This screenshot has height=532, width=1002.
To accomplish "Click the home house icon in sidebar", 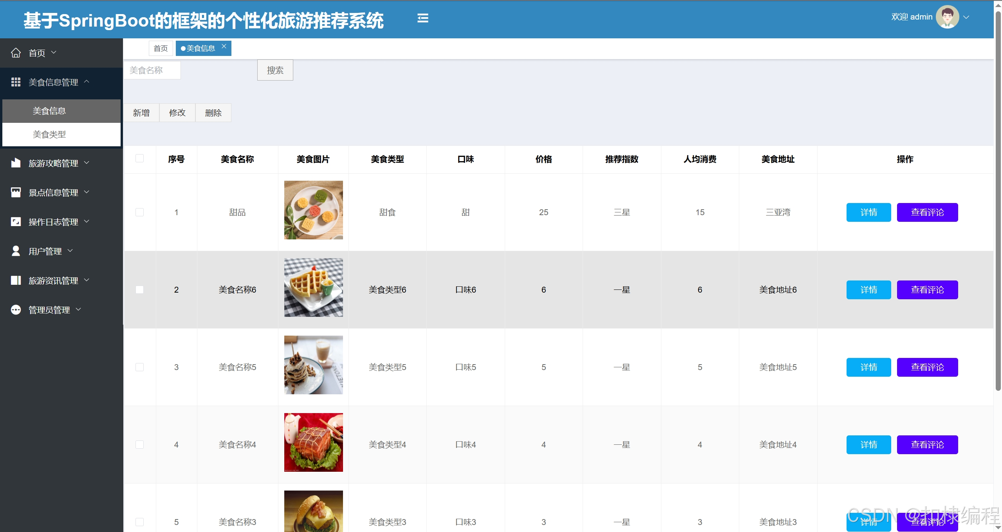I will coord(16,53).
